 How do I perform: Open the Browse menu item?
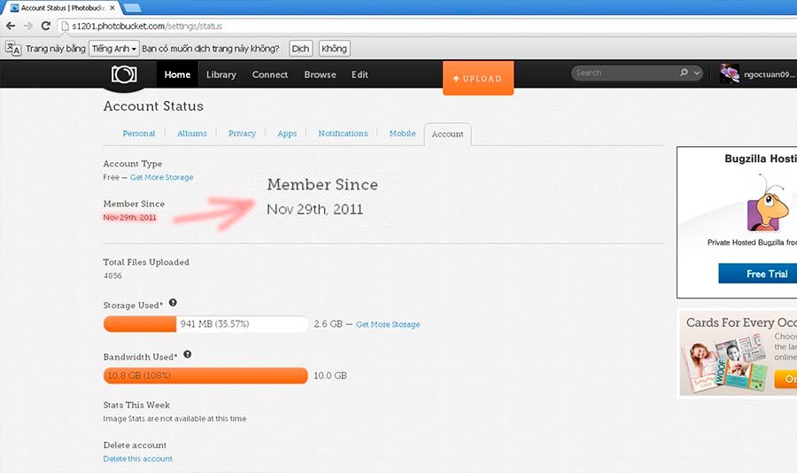click(321, 74)
